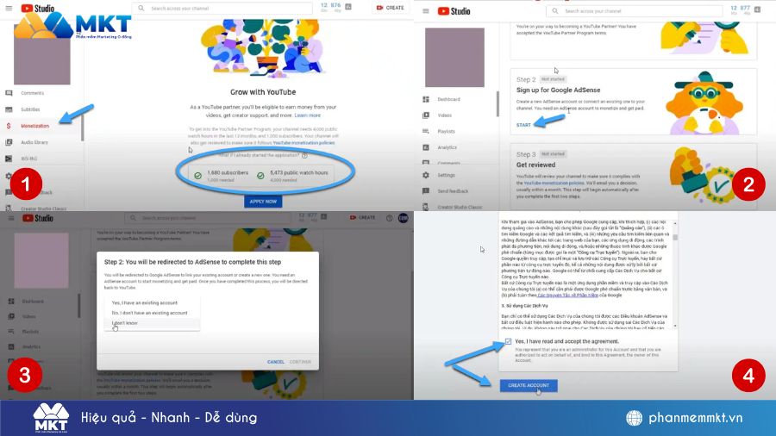Click the search field in panel one
Viewport: 776px width, 436px height.
coord(216,8)
